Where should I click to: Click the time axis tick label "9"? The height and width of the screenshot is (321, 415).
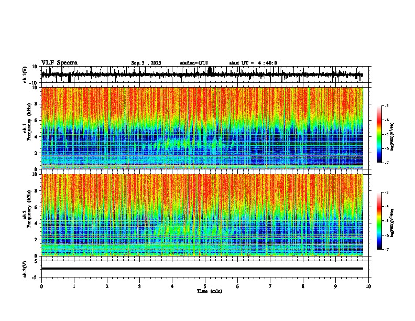click(x=335, y=286)
